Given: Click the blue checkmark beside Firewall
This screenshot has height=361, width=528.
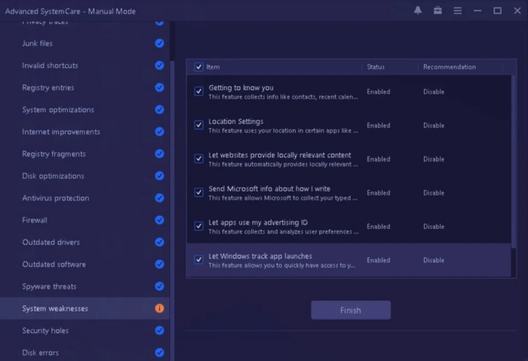Looking at the screenshot, I should [159, 220].
